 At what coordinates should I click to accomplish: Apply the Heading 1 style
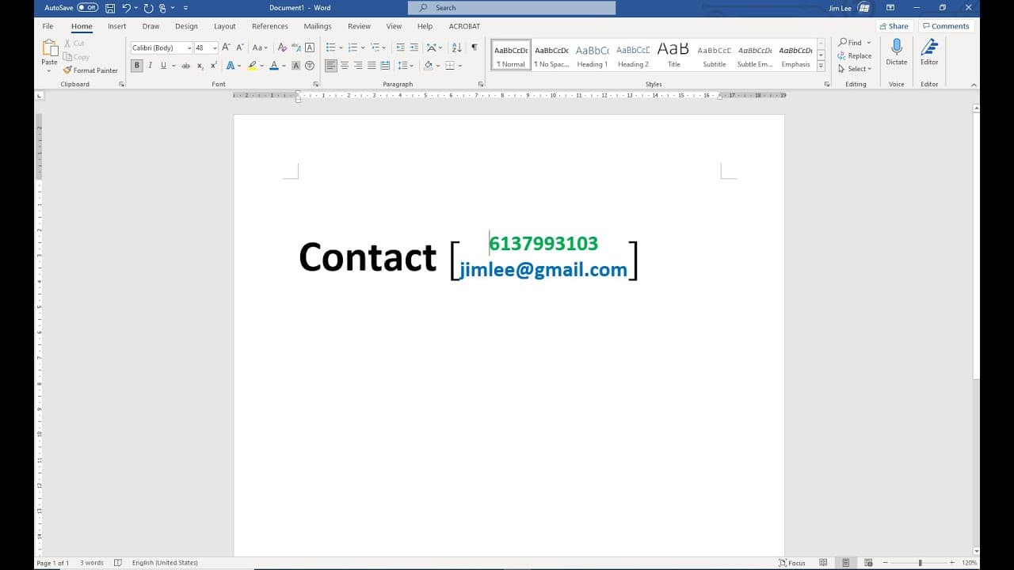point(593,55)
